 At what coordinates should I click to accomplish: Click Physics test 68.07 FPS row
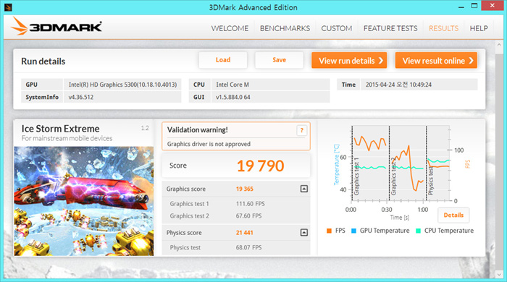click(x=235, y=247)
